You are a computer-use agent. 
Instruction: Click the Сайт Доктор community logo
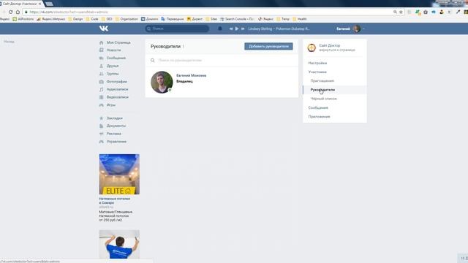[312, 47]
